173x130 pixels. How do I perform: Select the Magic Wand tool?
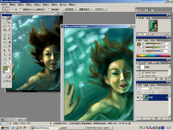pyautogui.click(x=9, y=26)
